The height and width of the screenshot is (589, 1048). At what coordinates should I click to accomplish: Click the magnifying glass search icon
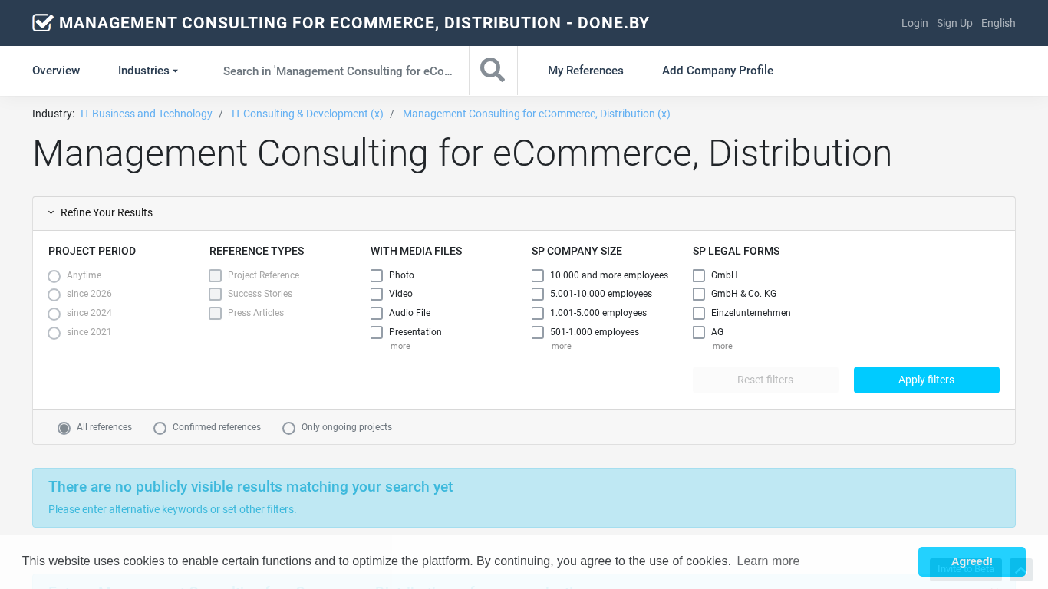tap(493, 71)
